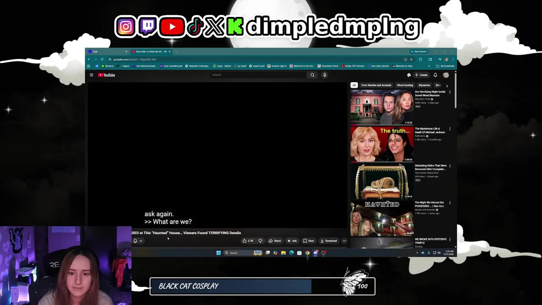The image size is (542, 305).
Task: Open the Prevention Portal bookmark
Action: 328,66
